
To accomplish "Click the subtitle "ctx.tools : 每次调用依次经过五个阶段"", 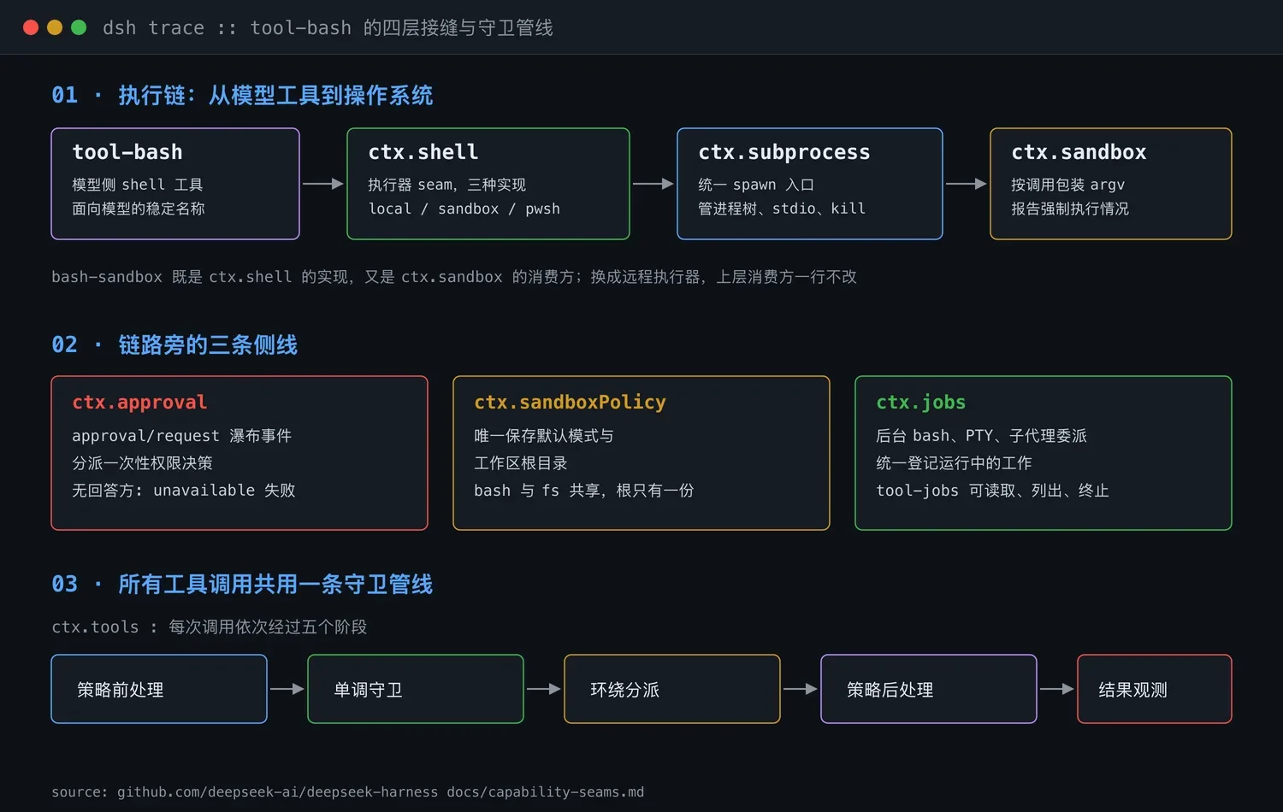I will click(x=210, y=627).
